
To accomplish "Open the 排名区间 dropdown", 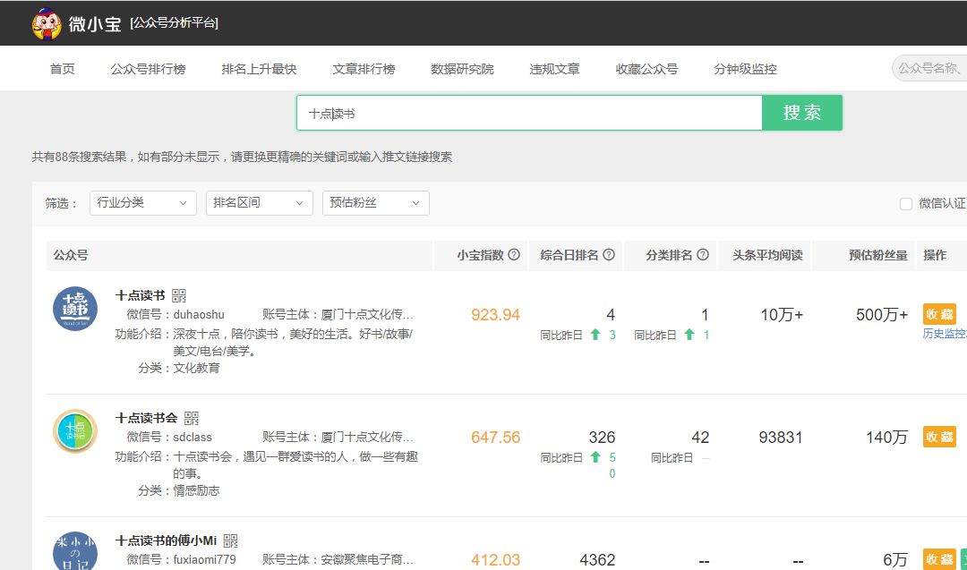I will pyautogui.click(x=259, y=203).
